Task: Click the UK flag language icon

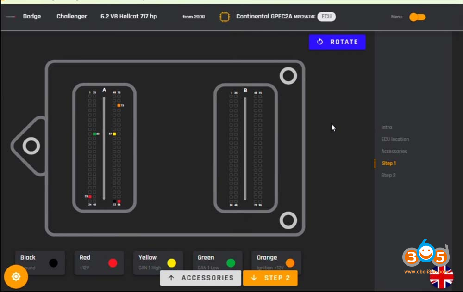Action: coord(441,277)
